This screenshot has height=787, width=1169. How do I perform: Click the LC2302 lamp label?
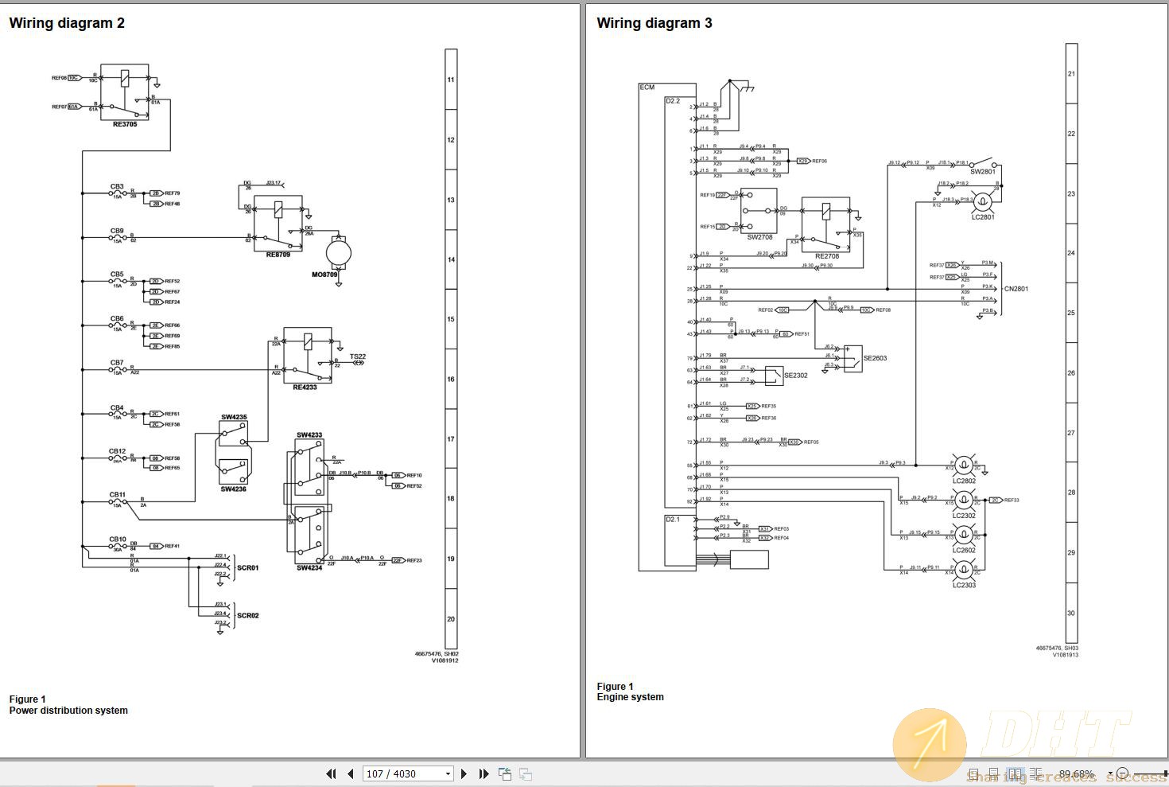click(964, 516)
